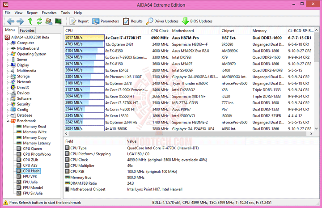Sort by the Motherboard column header

tap(195, 30)
